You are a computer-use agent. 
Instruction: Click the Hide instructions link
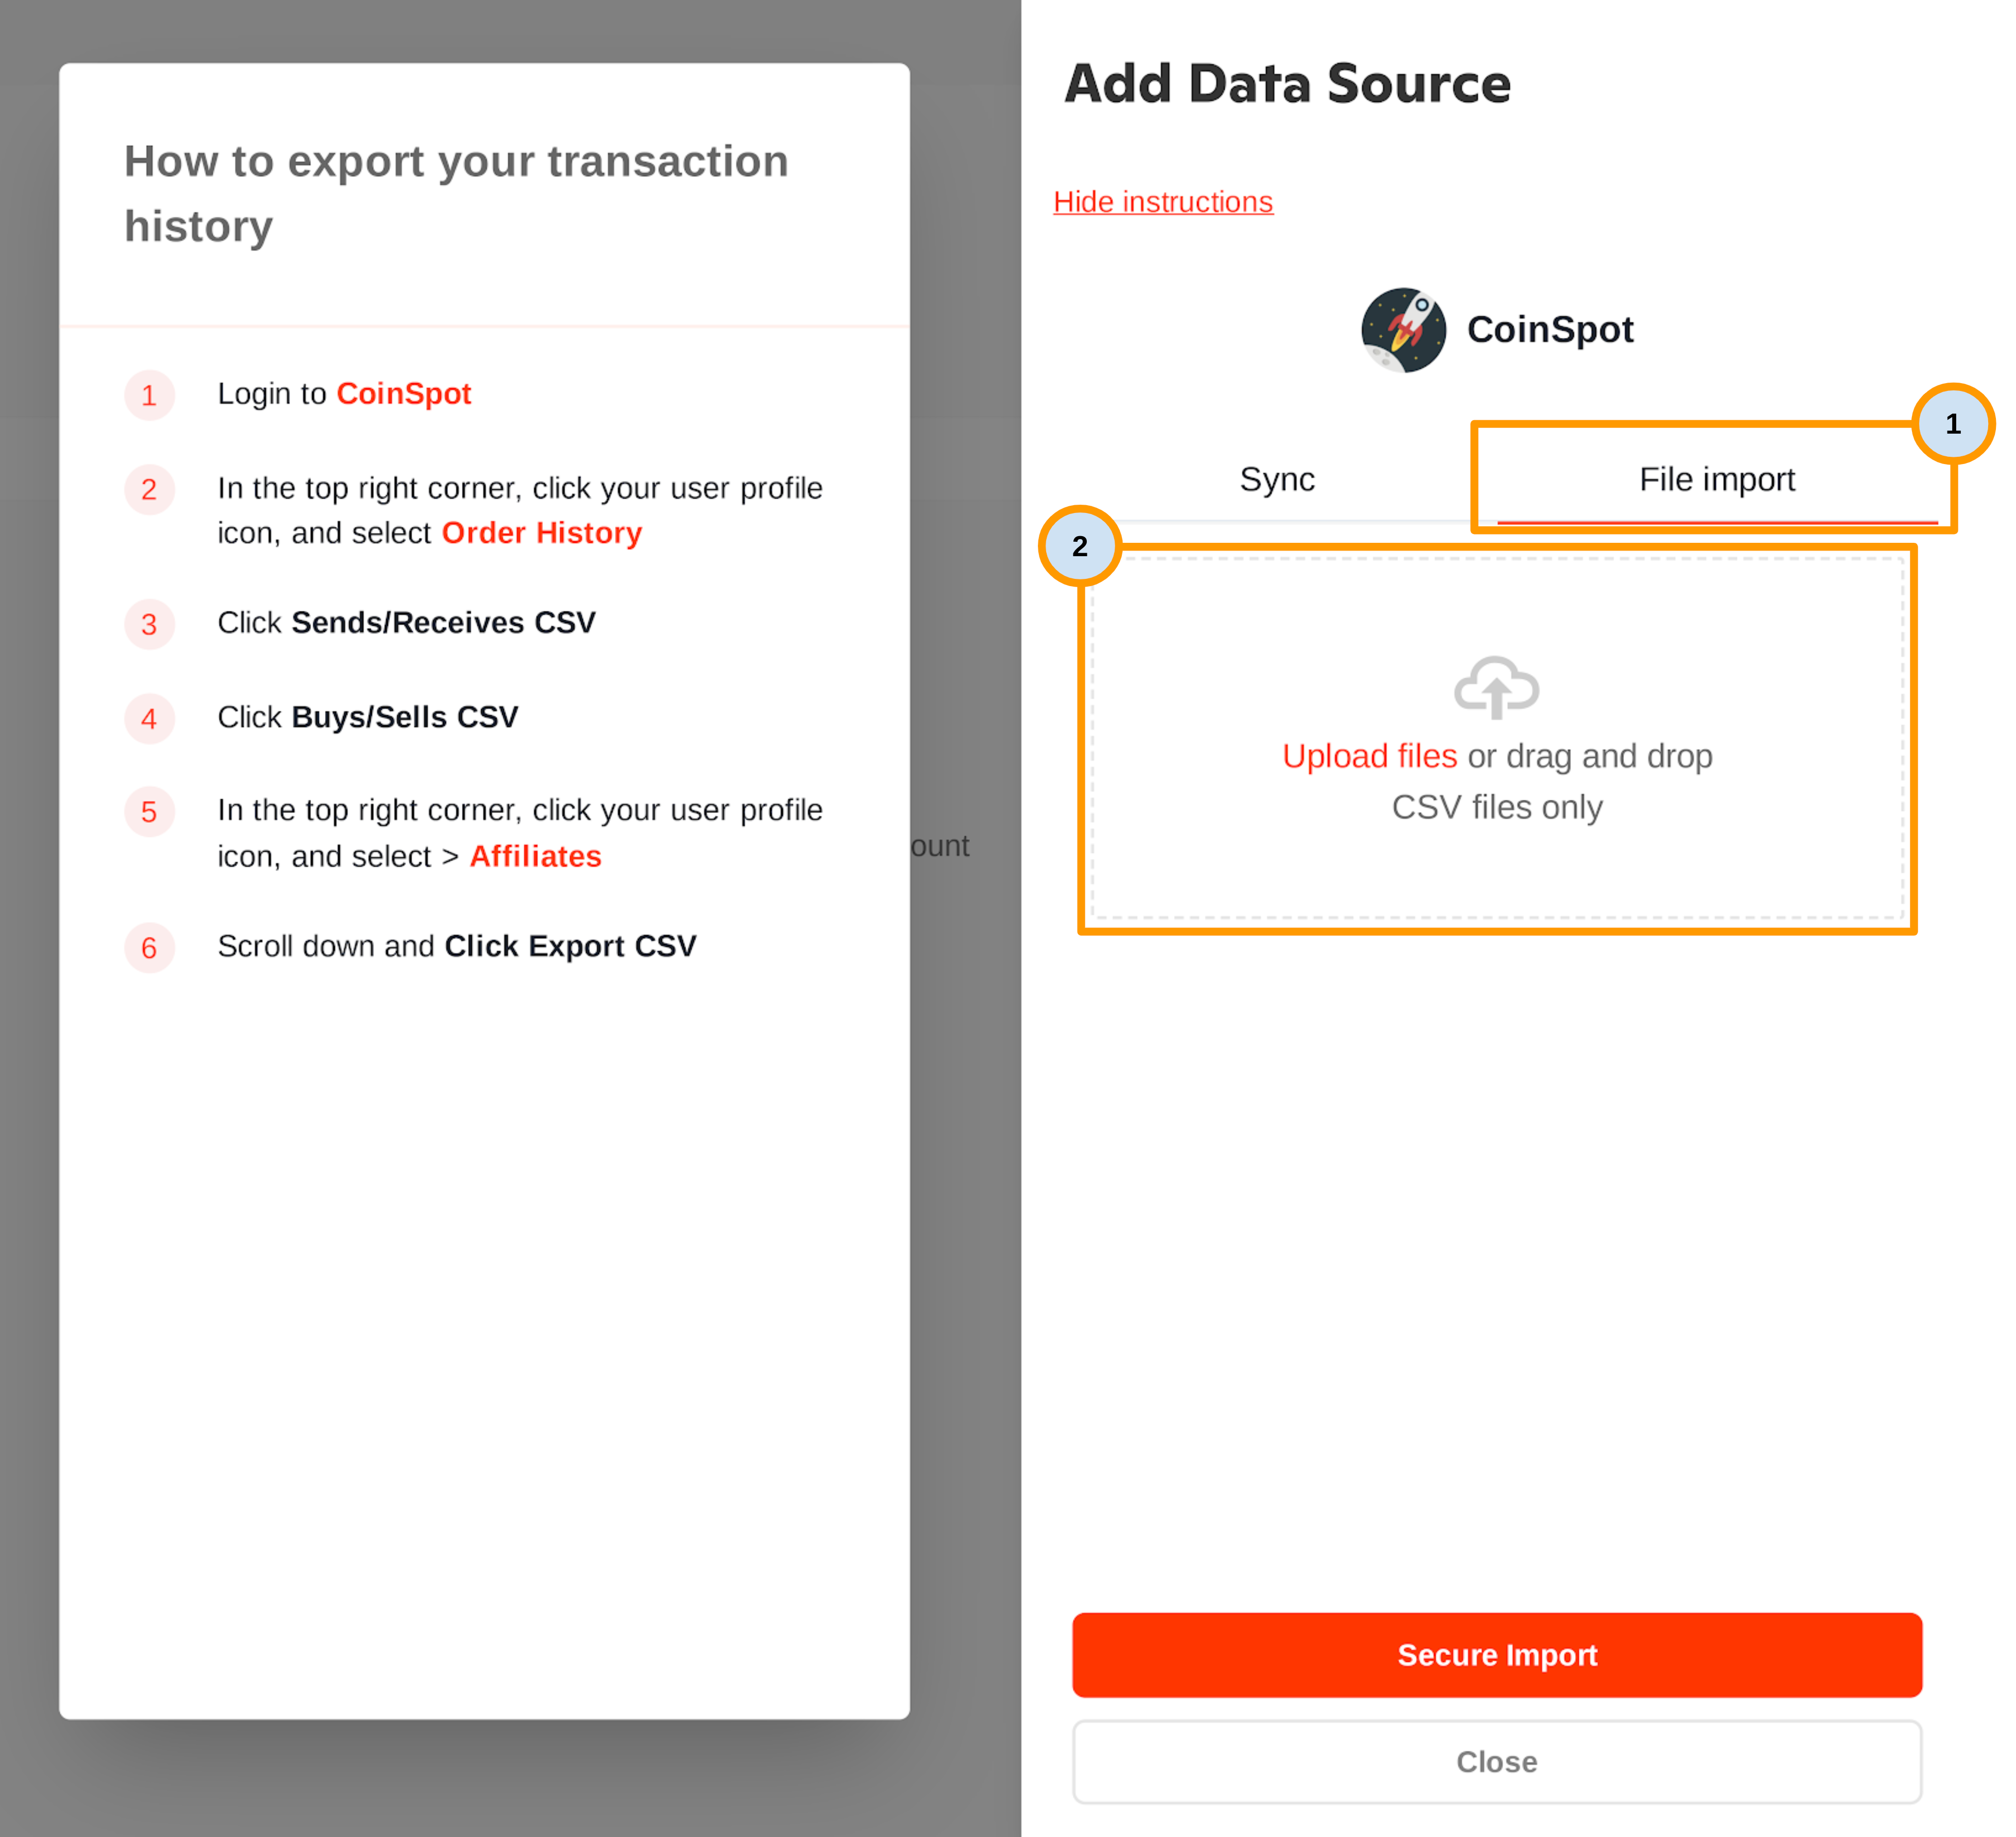1163,202
